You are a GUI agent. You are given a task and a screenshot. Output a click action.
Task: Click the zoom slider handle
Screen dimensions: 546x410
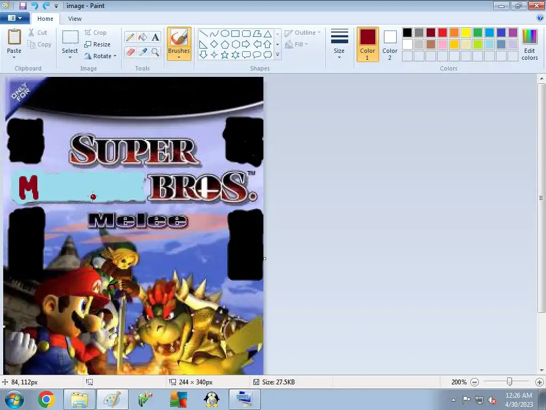click(x=509, y=382)
